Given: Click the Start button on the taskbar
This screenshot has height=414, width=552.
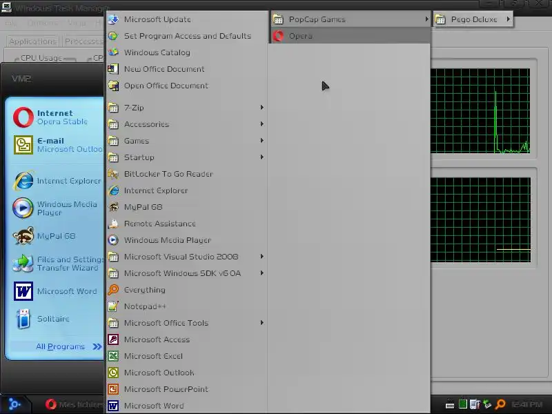Looking at the screenshot, I should [14, 404].
